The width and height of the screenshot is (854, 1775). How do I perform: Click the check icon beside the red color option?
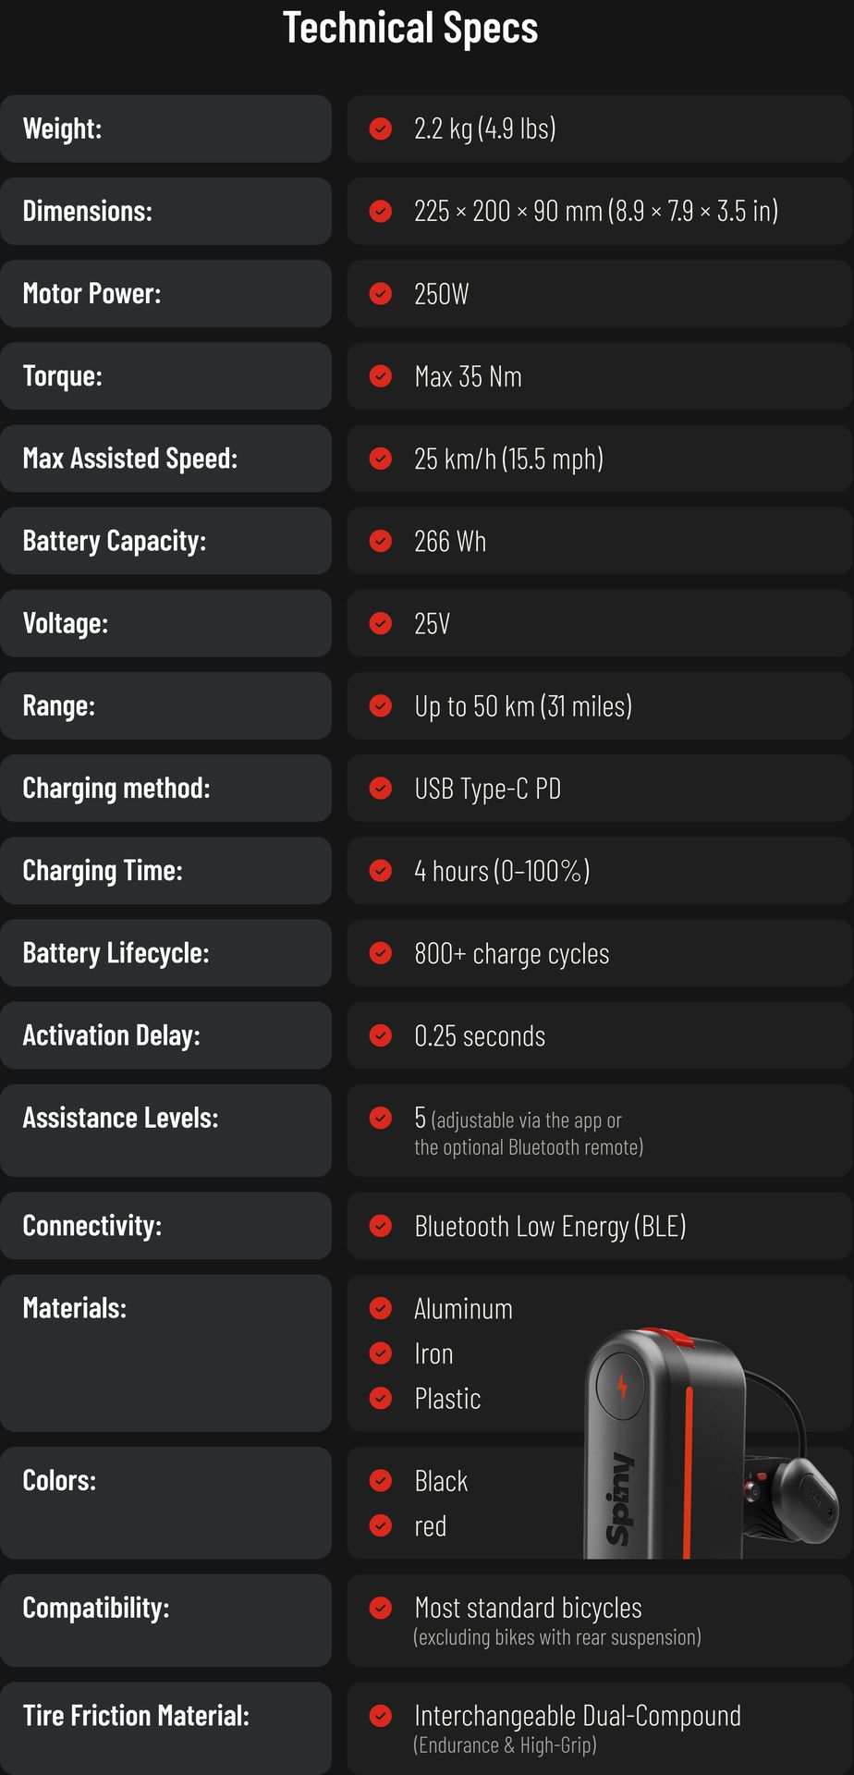tap(381, 1525)
